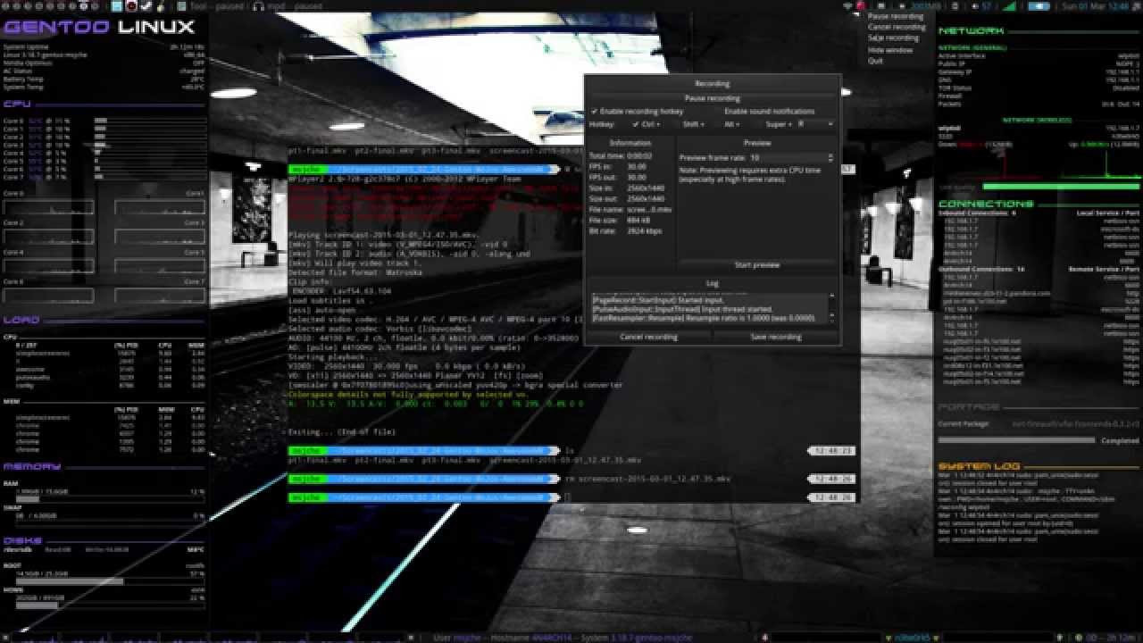Click the light blue app icon in top bar
The width and height of the screenshot is (1143, 643).
tap(117, 6)
